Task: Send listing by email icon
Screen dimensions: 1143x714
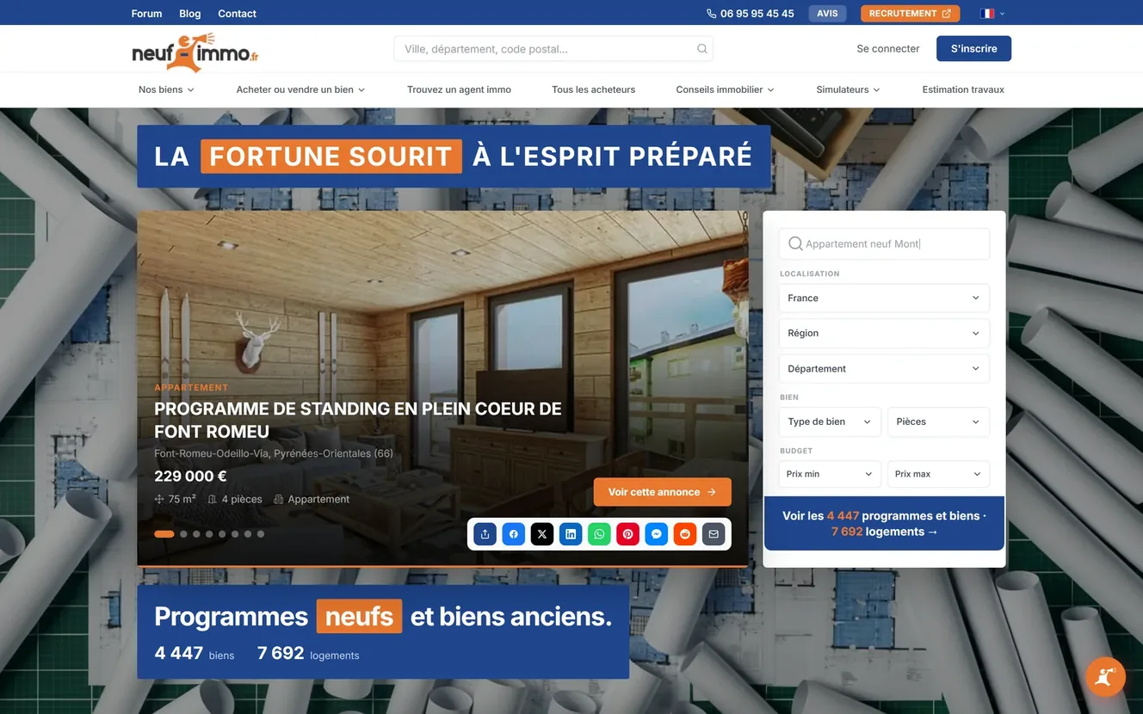Action: (714, 534)
